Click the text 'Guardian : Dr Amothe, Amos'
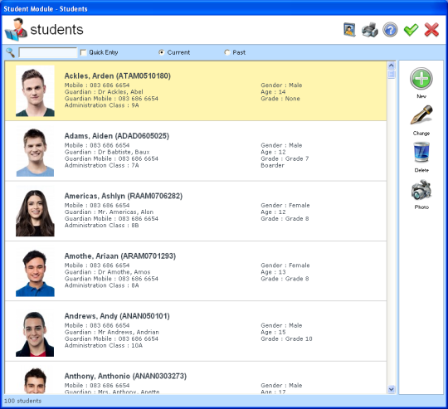This screenshot has height=409, width=448. pyautogui.click(x=107, y=272)
